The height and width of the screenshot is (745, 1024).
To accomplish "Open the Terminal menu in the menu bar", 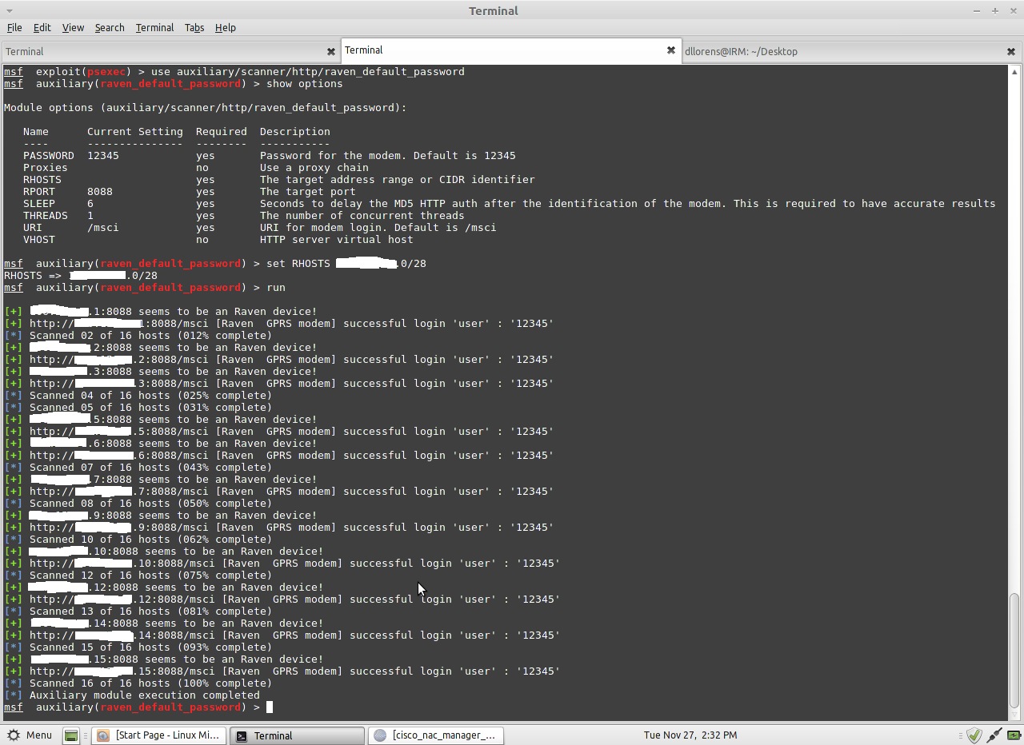I will click(154, 27).
